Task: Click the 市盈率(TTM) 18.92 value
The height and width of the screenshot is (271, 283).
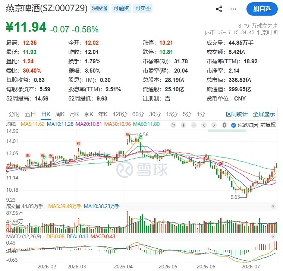Action: 251,61
